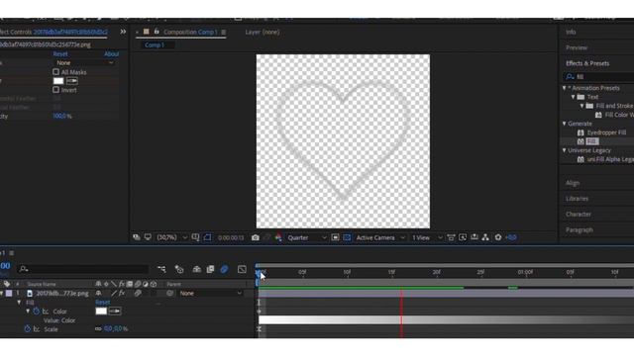Click the white Color swatch in Effect Controls

point(58,81)
